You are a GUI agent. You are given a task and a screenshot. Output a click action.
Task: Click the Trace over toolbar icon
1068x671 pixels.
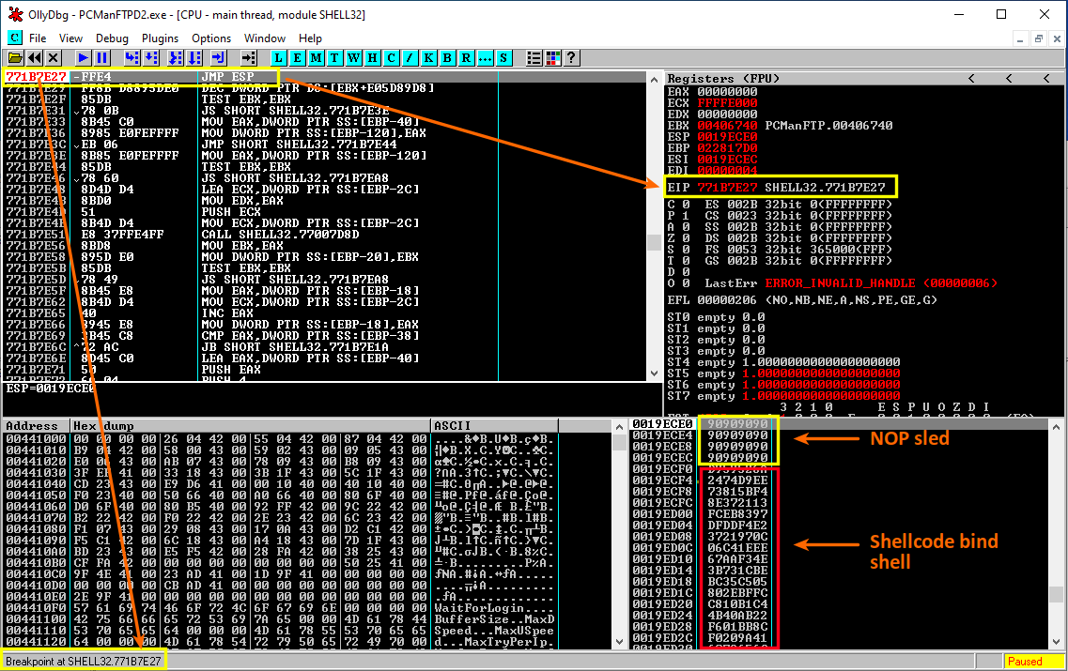[x=194, y=58]
